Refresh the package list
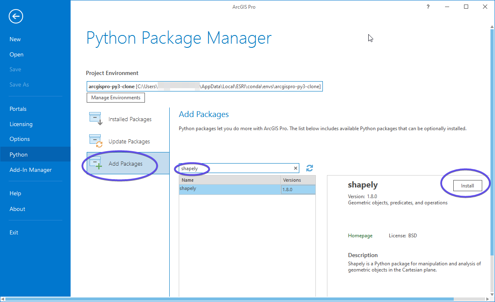This screenshot has height=302, width=495. click(309, 168)
